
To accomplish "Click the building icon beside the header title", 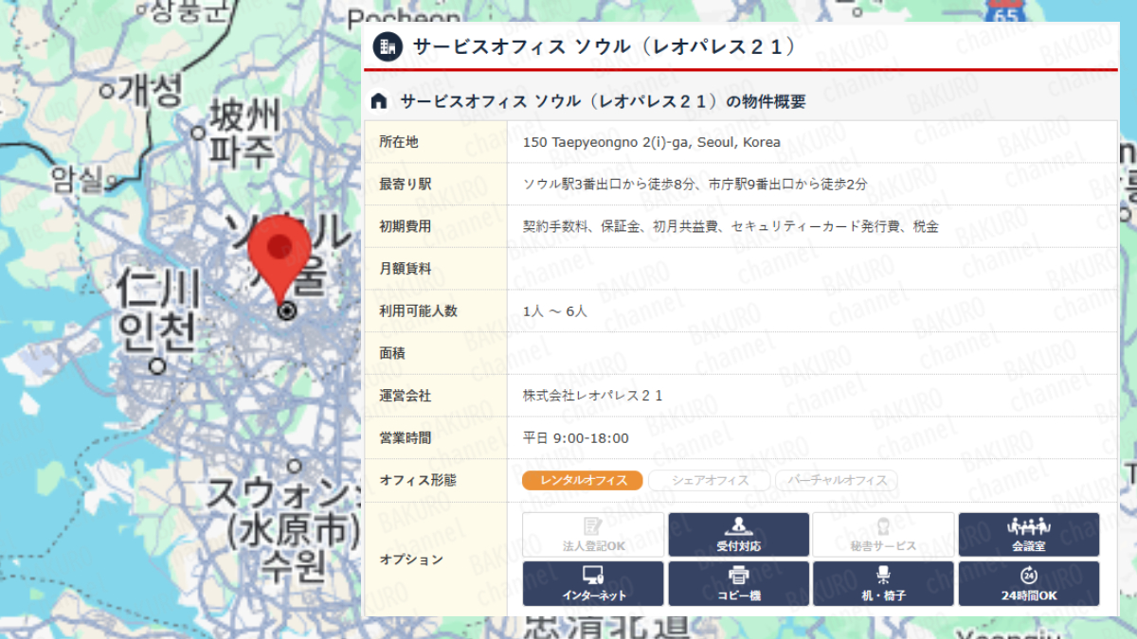I will (x=387, y=47).
